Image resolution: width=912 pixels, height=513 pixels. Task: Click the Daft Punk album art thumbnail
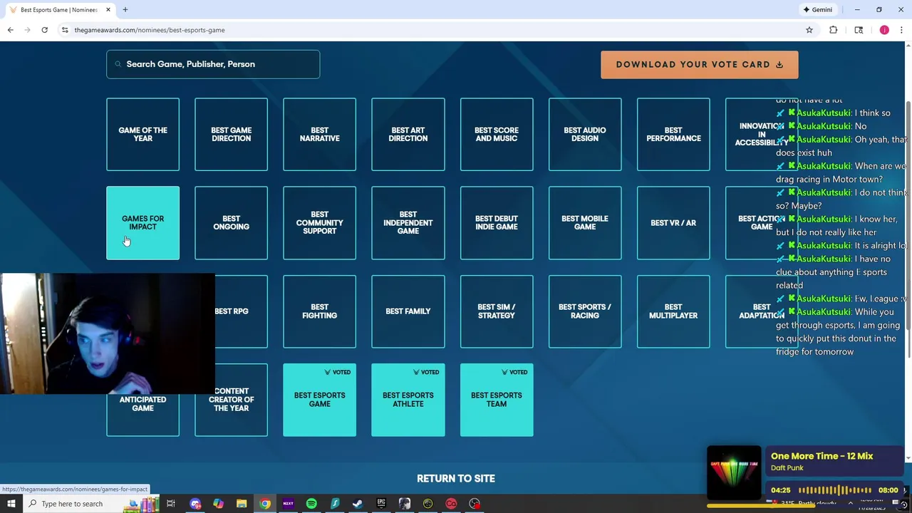click(x=734, y=473)
